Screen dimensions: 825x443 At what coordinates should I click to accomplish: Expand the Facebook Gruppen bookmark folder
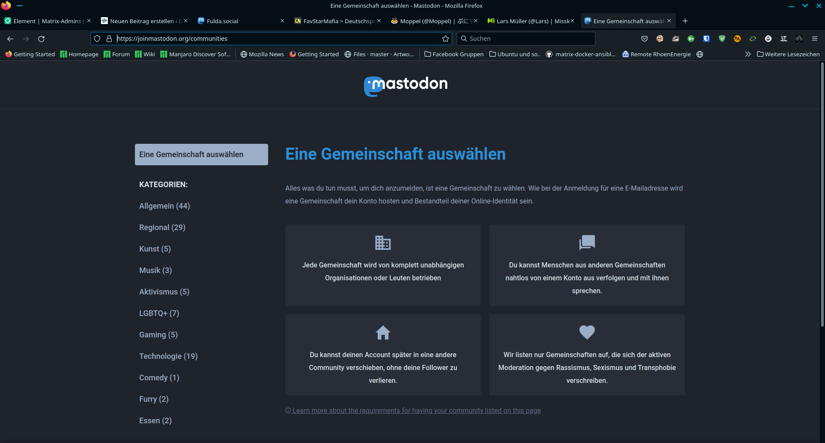point(454,54)
